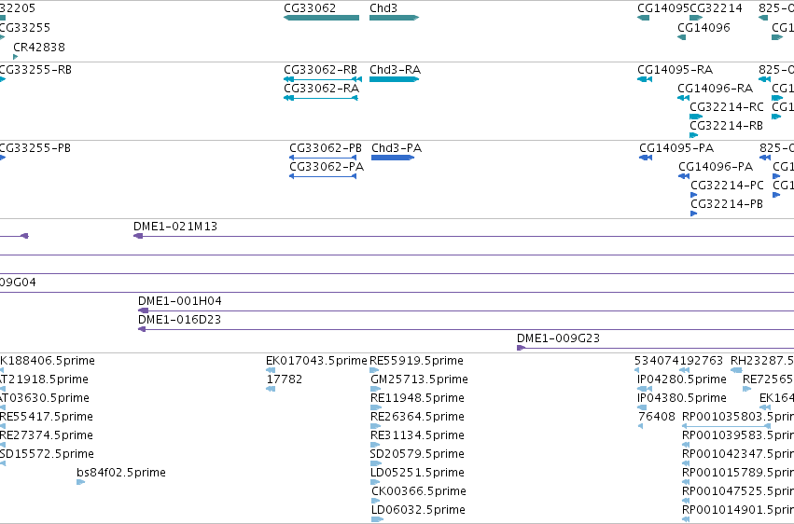This screenshot has height=524, width=794.
Task: Click the CG32214-PB protein arrow
Action: [x=694, y=214]
